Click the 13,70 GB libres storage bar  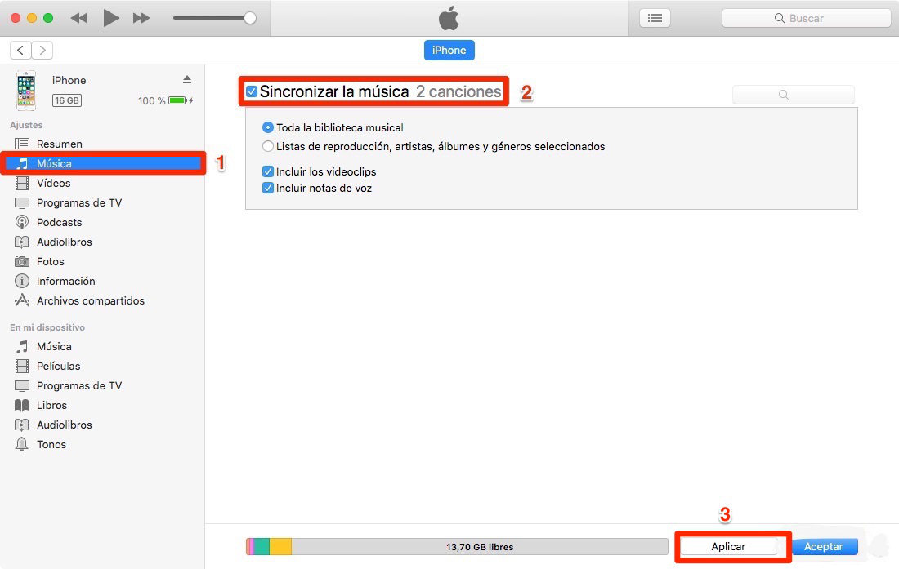pos(457,547)
